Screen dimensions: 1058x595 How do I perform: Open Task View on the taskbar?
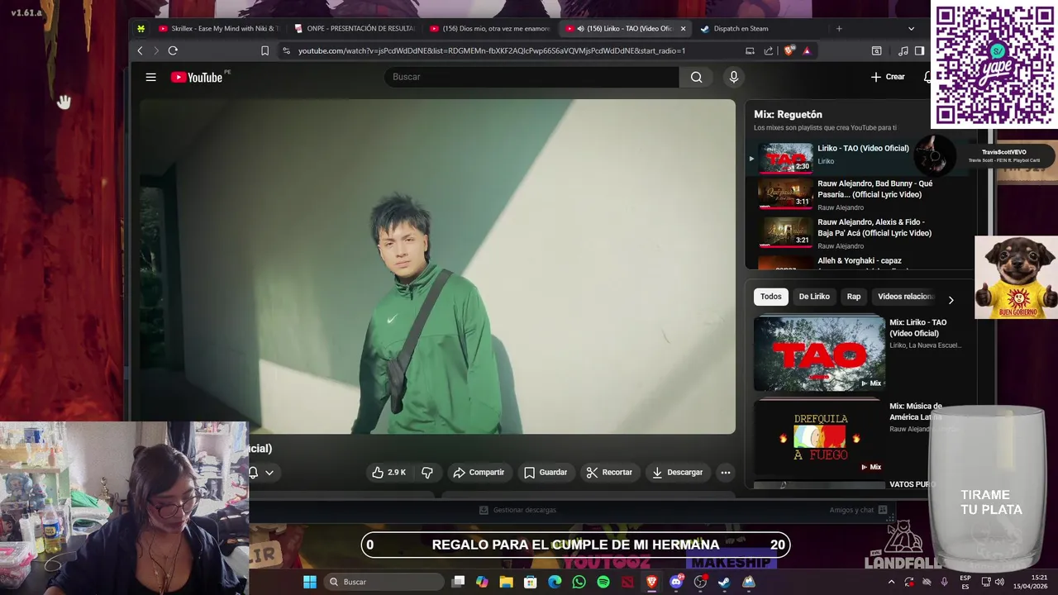458,582
